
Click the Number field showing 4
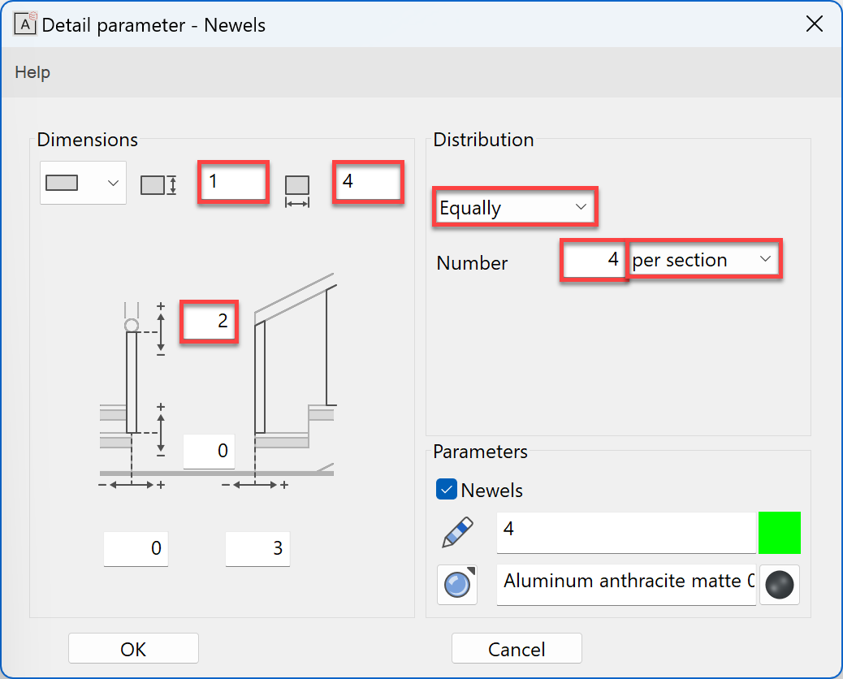click(x=594, y=260)
